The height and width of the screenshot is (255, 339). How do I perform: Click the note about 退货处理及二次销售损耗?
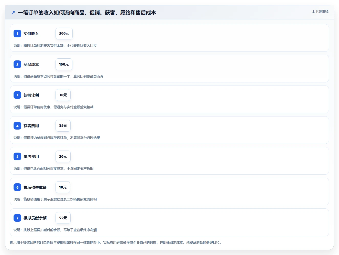55,199
